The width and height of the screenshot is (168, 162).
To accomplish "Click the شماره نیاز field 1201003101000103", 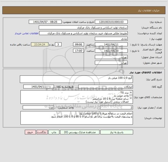I will [111, 22].
